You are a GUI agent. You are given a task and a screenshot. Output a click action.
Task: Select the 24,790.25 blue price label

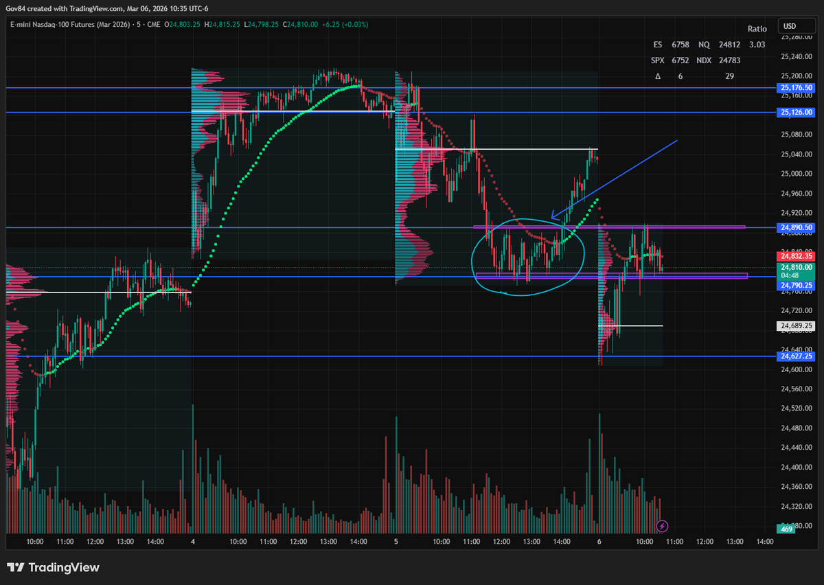click(x=797, y=285)
